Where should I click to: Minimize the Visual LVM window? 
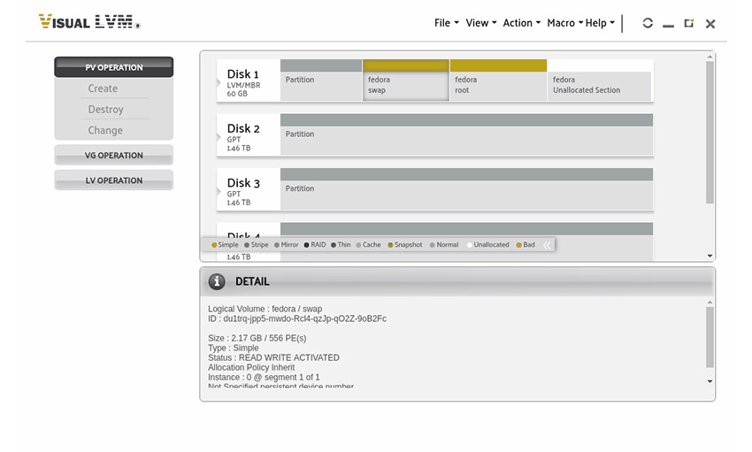[668, 24]
